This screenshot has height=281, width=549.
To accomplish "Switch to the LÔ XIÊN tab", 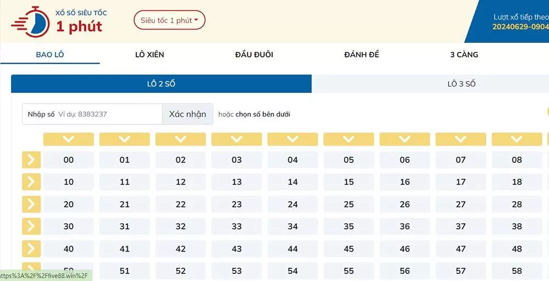I will [x=149, y=54].
